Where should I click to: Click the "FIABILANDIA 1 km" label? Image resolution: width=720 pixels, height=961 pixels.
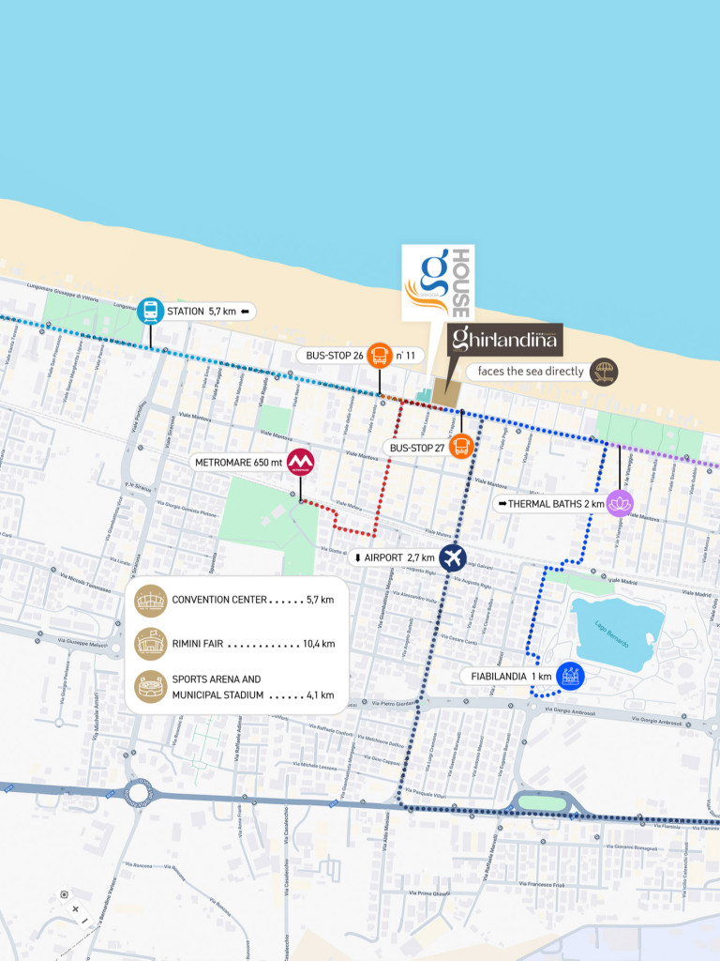coord(511,677)
